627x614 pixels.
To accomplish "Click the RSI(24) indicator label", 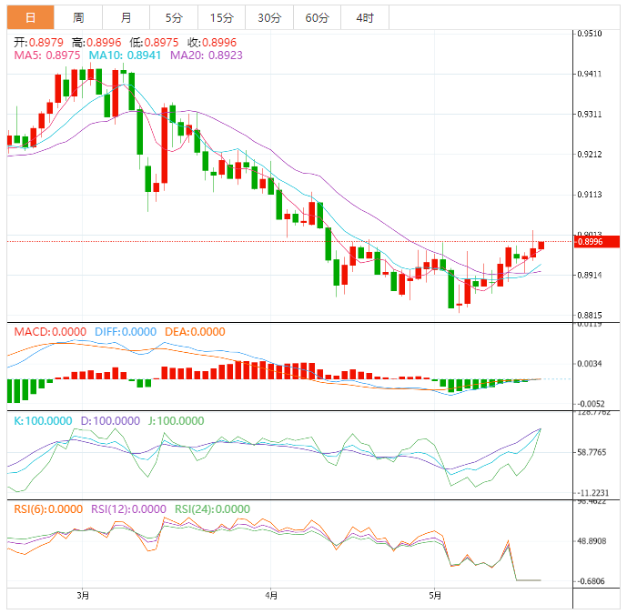I will coord(214,509).
